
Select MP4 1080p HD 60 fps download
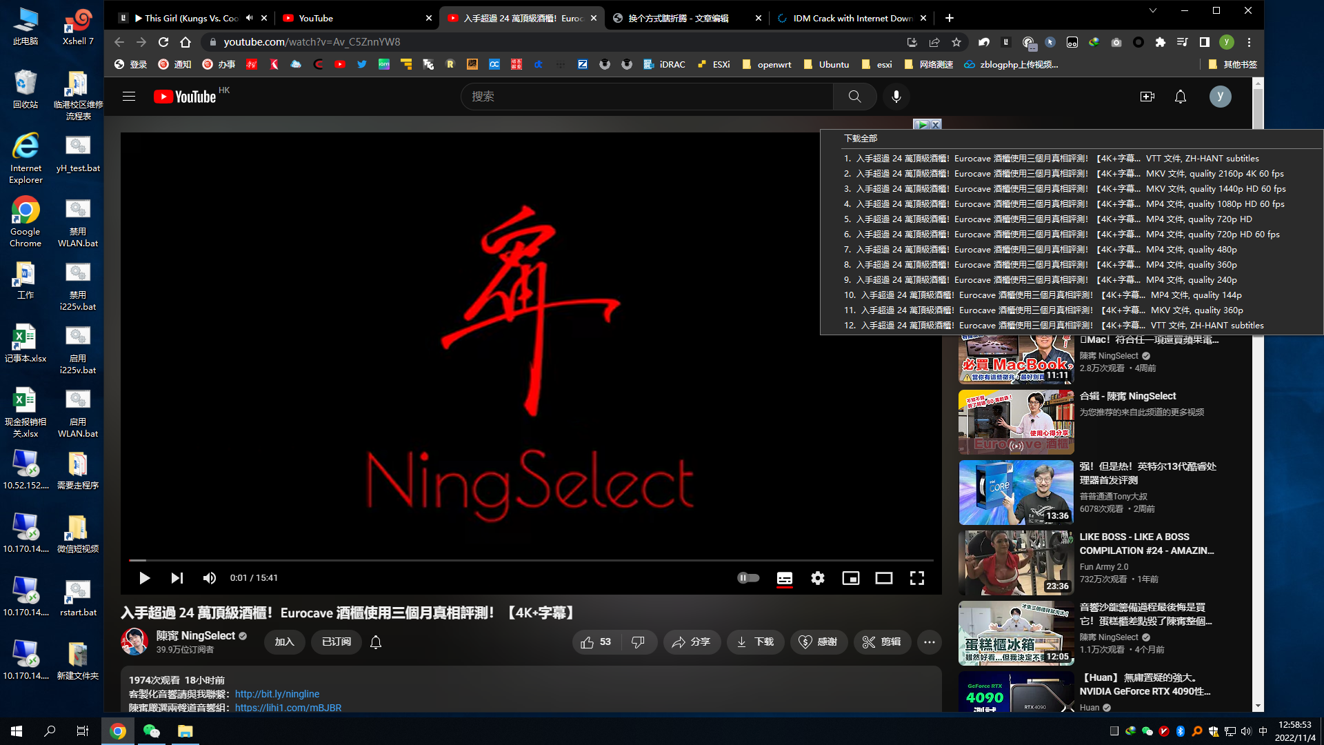click(1063, 204)
